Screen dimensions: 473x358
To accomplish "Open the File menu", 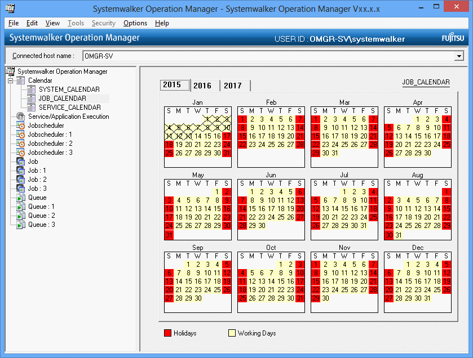I will pyautogui.click(x=14, y=23).
